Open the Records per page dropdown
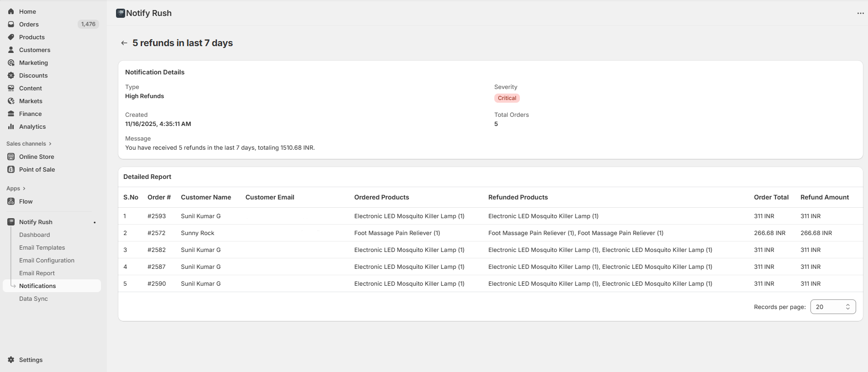The image size is (868, 372). tap(832, 307)
